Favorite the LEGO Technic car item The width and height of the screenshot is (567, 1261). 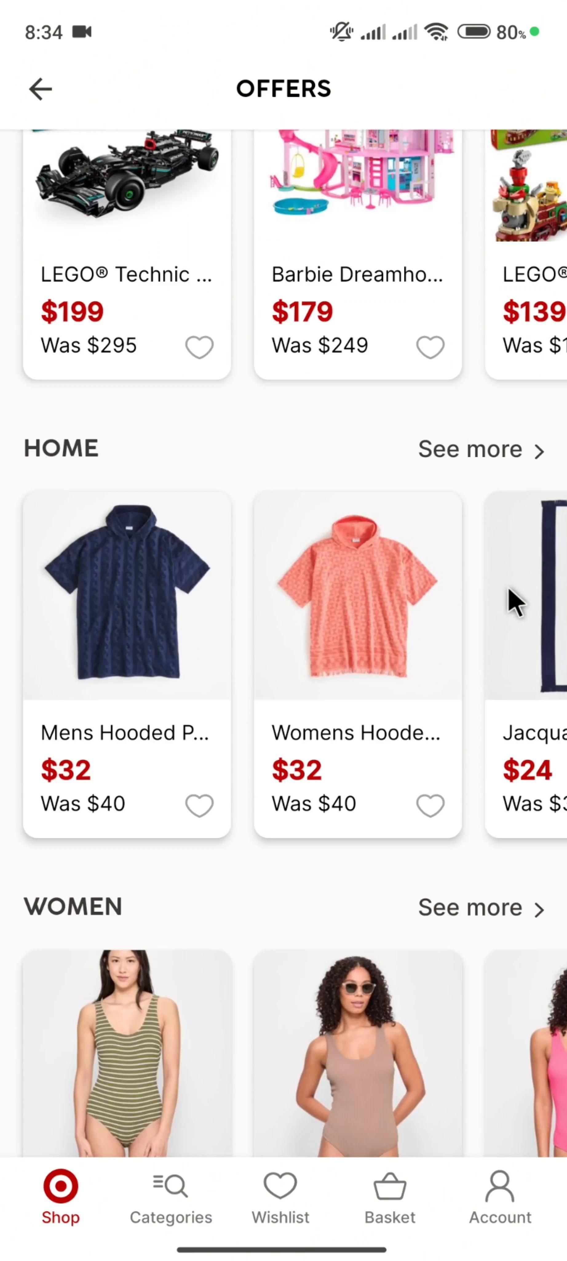point(200,347)
